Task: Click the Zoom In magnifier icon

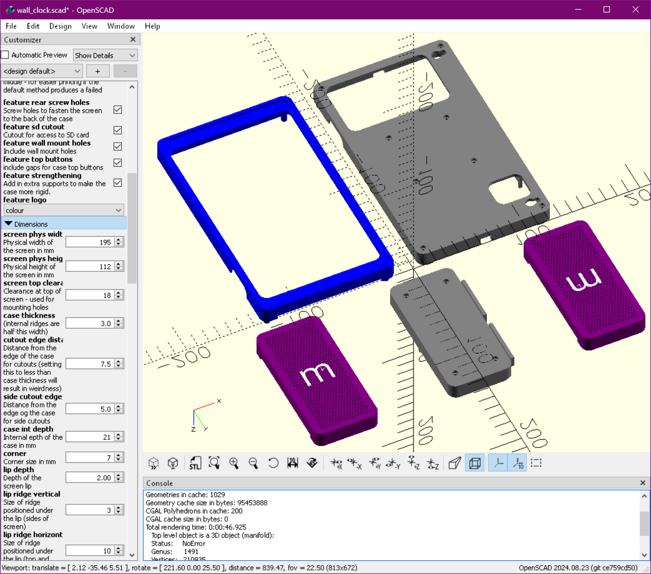Action: 234,463
